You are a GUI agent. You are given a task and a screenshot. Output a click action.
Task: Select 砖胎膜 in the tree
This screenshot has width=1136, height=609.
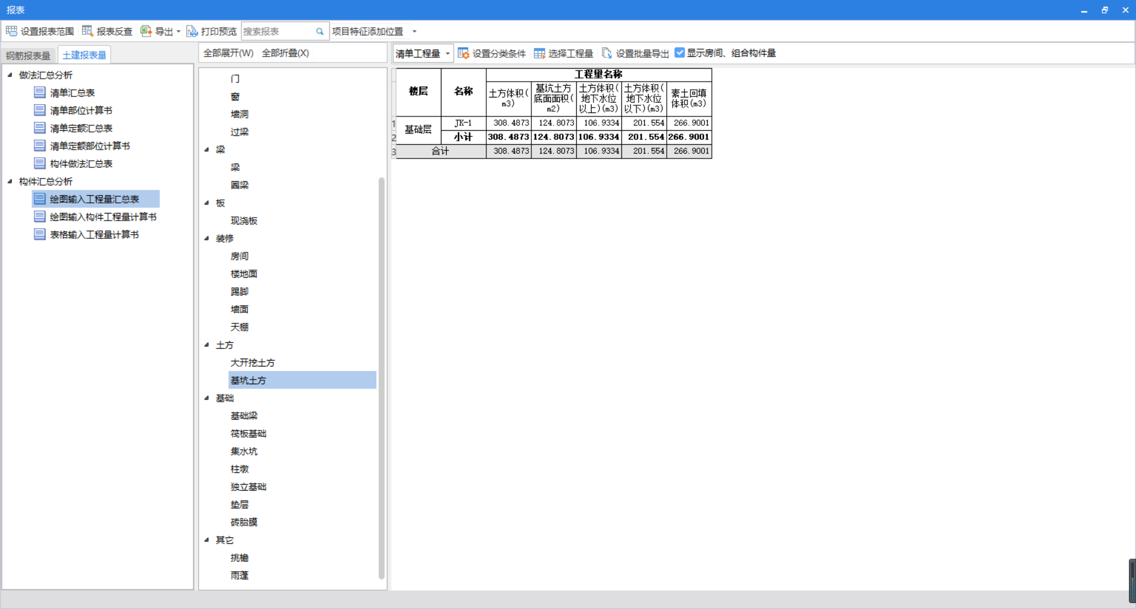(244, 522)
